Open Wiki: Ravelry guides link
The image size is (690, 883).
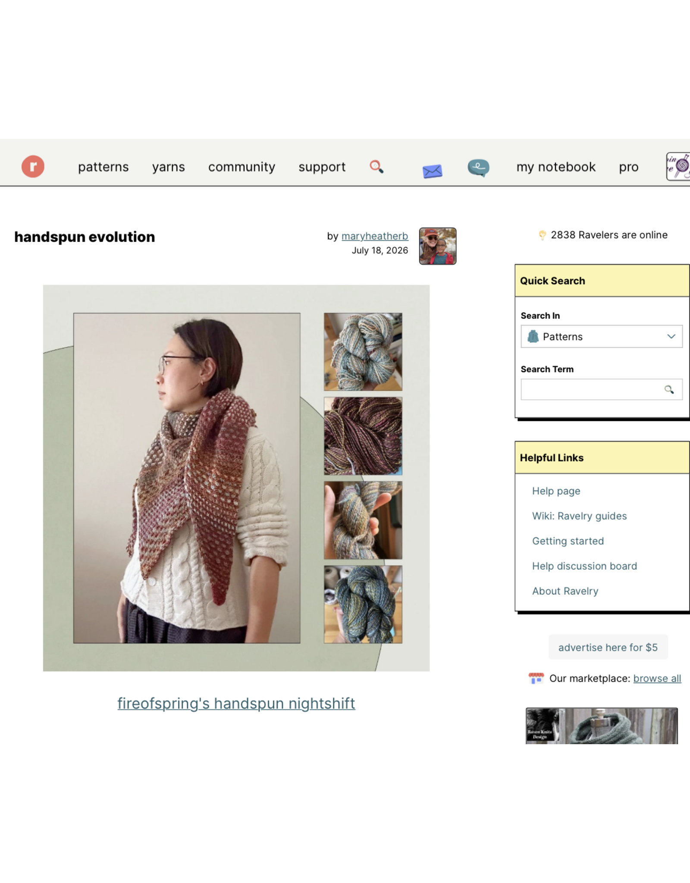point(580,516)
